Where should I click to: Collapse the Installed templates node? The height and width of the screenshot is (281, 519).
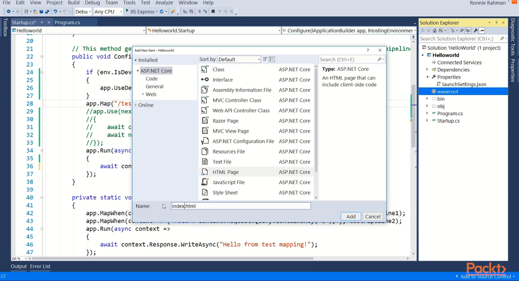pyautogui.click(x=135, y=60)
